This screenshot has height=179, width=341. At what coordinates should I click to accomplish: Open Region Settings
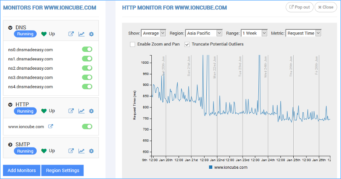63,170
